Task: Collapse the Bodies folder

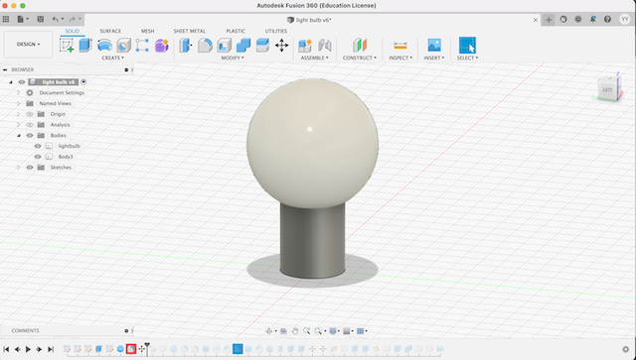Action: click(x=19, y=135)
